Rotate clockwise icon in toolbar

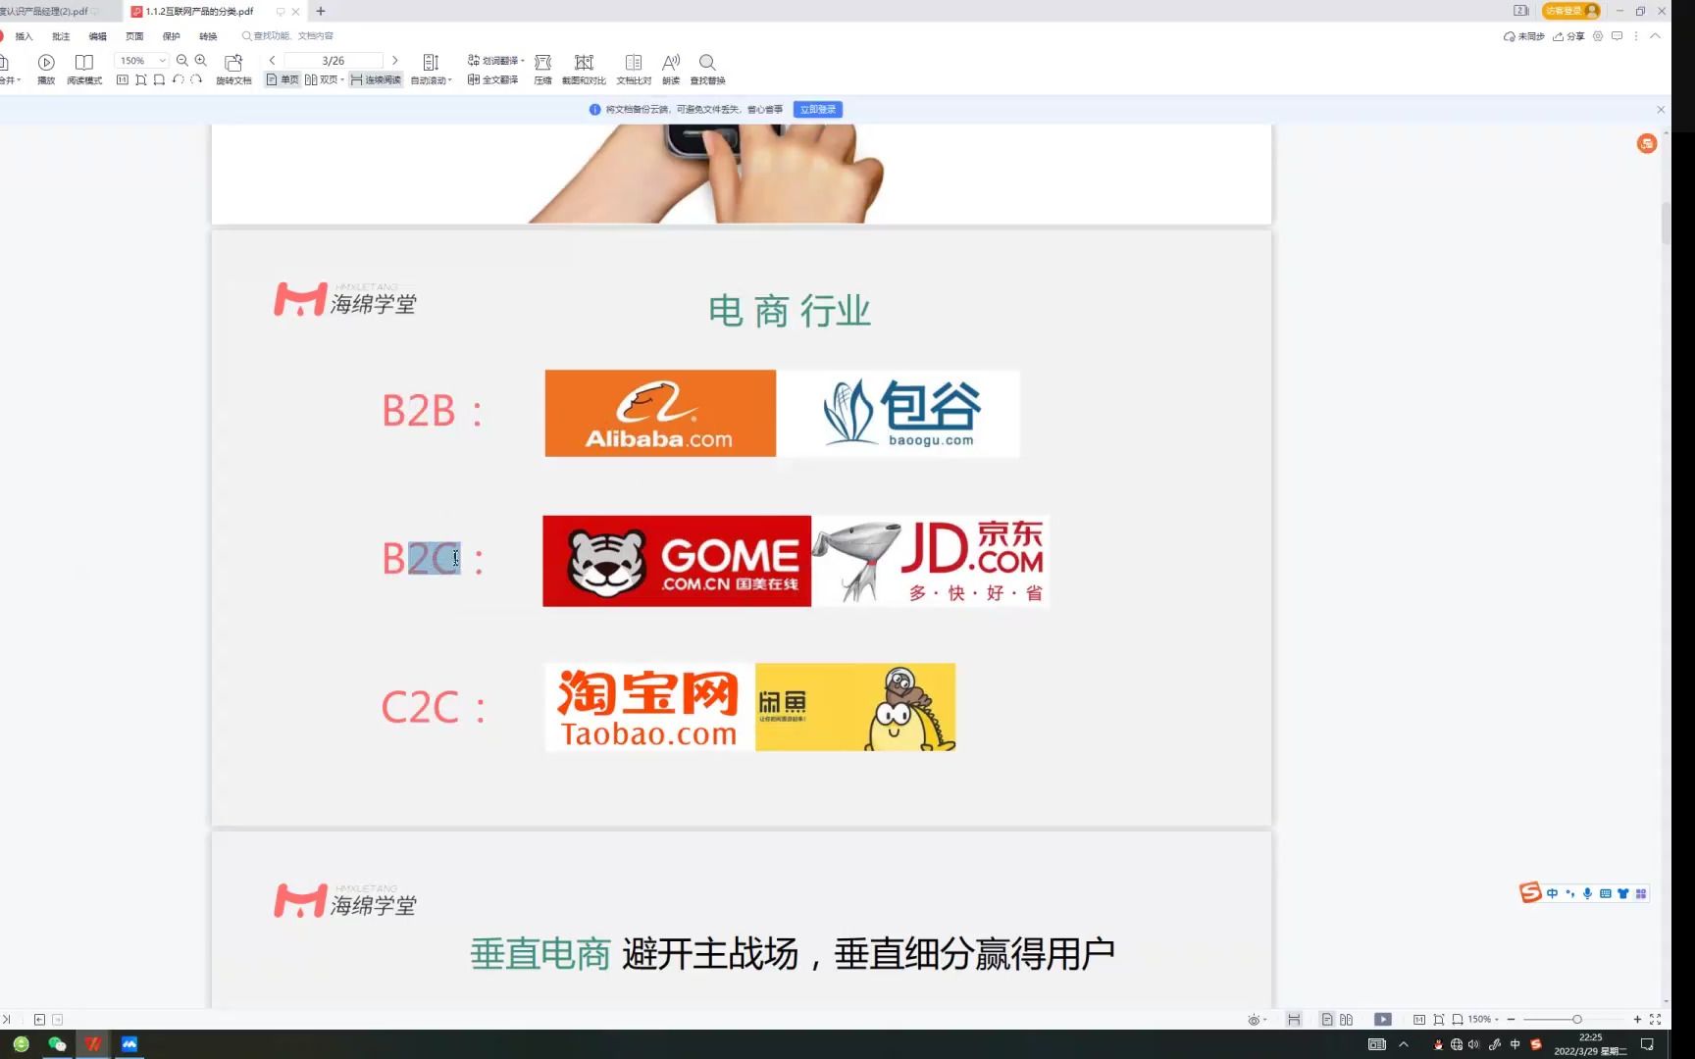[x=196, y=79]
